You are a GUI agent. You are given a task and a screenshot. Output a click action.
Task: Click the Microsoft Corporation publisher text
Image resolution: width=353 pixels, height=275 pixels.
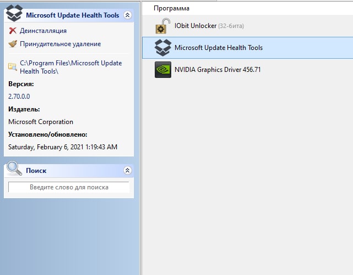(x=41, y=122)
